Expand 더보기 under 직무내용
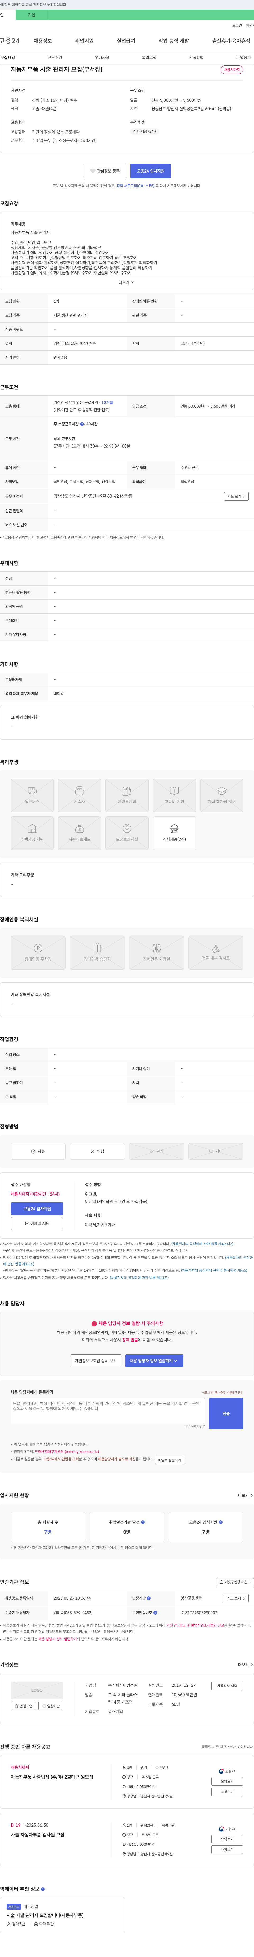 coord(126,282)
